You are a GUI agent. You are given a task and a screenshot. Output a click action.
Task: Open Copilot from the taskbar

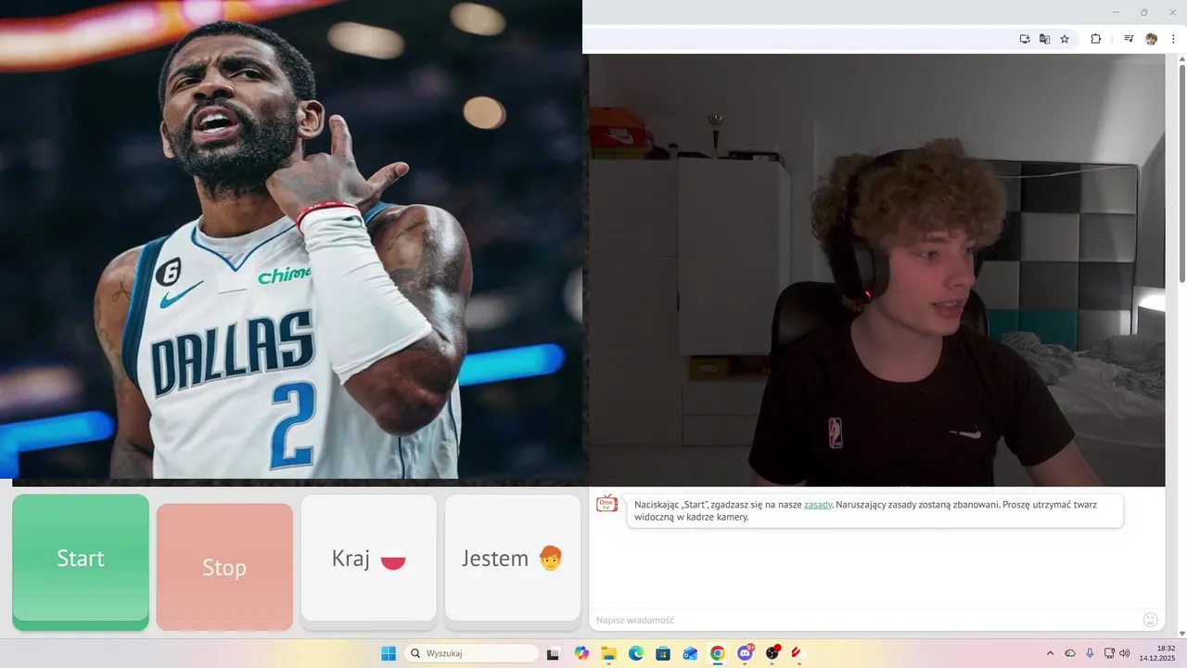click(x=581, y=653)
